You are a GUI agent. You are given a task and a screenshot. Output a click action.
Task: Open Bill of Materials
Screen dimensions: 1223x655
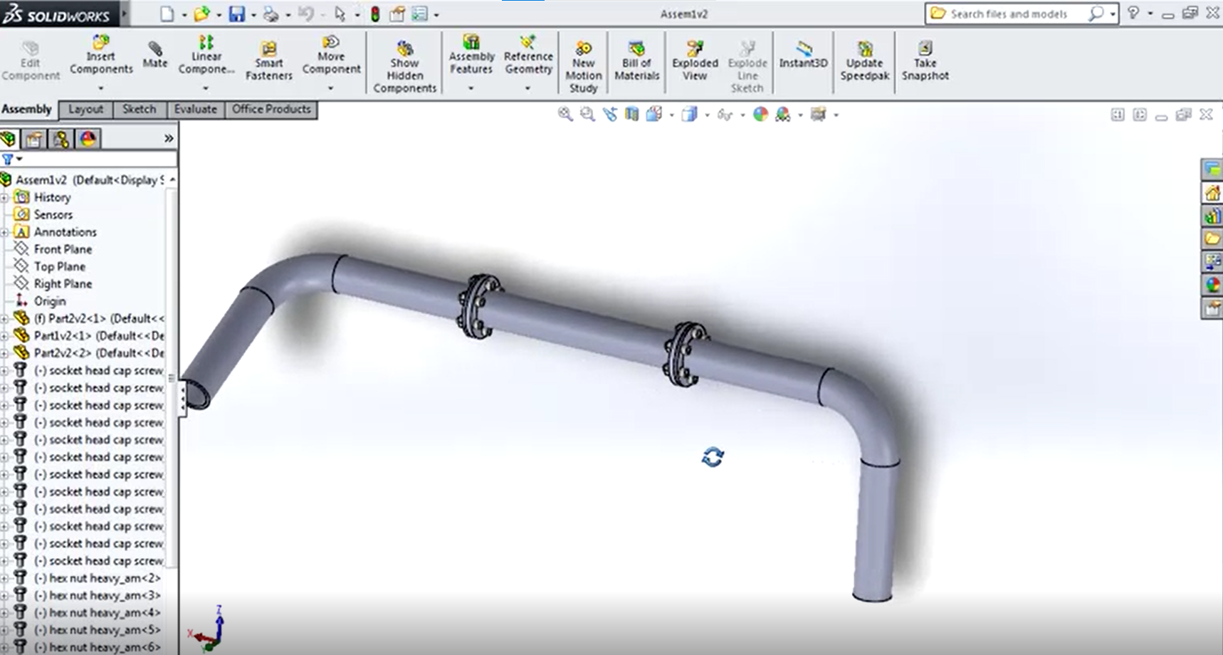[x=636, y=61]
